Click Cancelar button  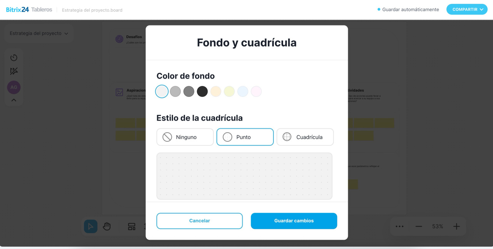point(200,221)
